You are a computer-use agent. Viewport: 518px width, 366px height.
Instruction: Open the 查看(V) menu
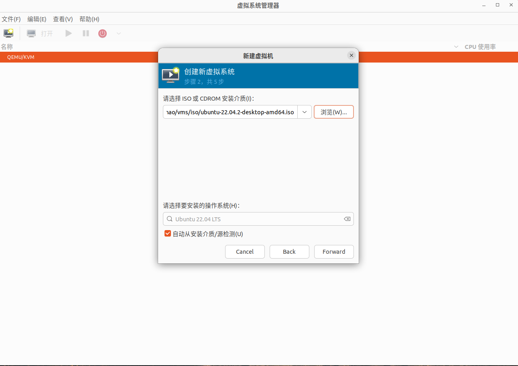[x=63, y=19]
